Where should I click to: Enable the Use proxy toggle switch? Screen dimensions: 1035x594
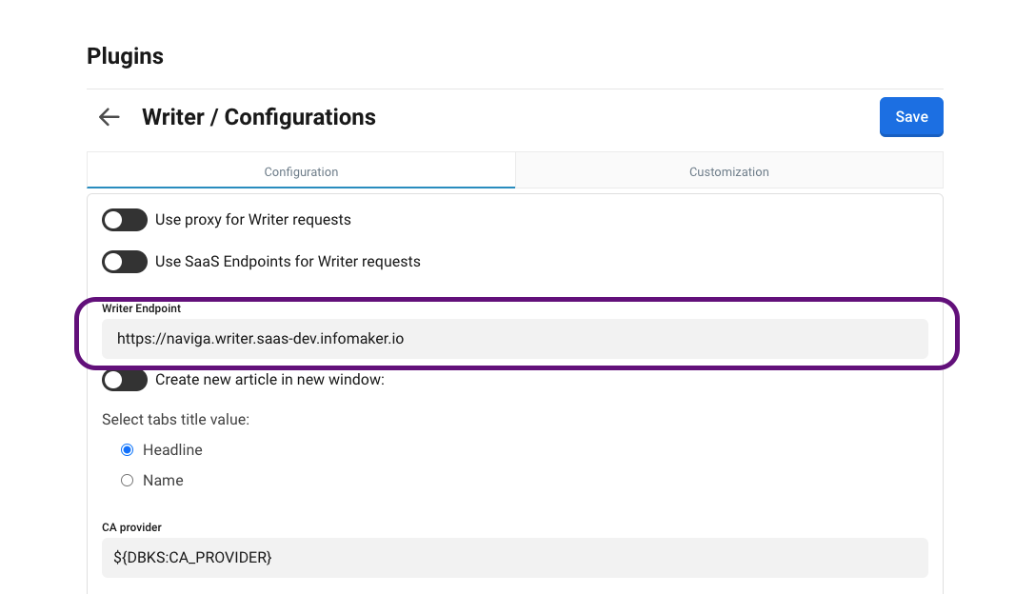(x=125, y=220)
